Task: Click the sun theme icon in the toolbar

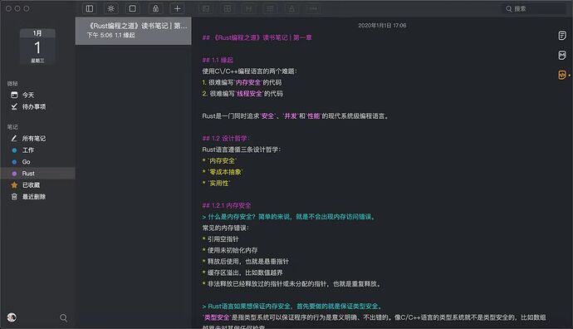Action: (x=111, y=8)
